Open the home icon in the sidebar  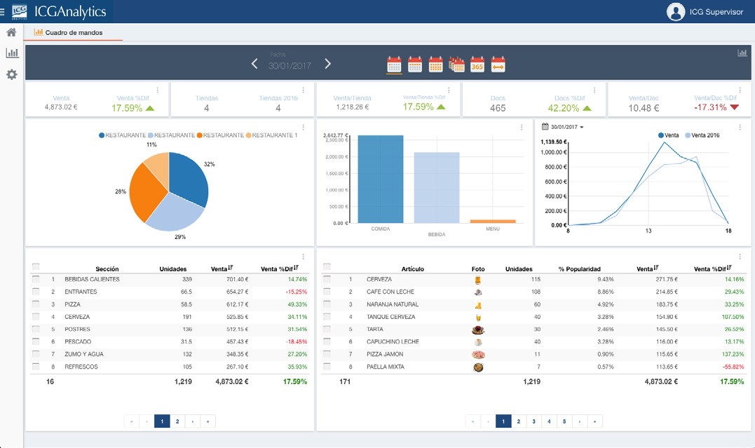pyautogui.click(x=11, y=32)
